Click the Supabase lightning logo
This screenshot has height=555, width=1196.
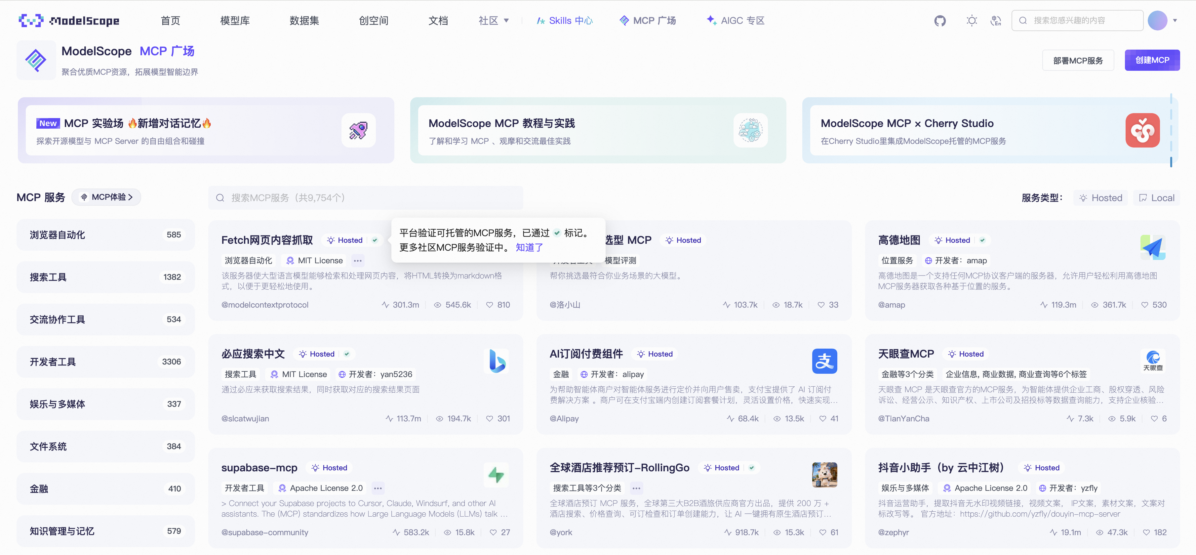(x=496, y=475)
